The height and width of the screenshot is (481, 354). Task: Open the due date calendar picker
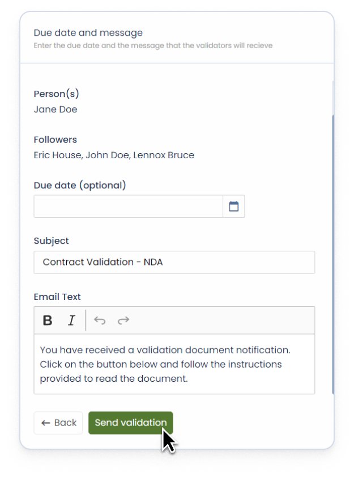233,206
